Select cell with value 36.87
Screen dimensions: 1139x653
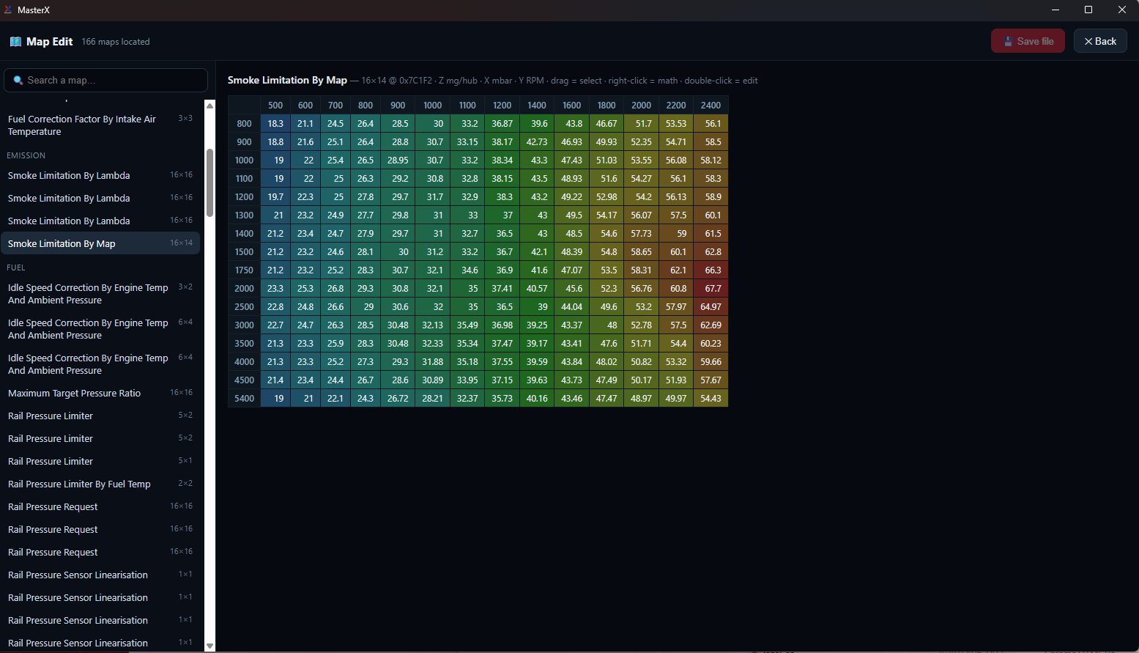coord(502,124)
